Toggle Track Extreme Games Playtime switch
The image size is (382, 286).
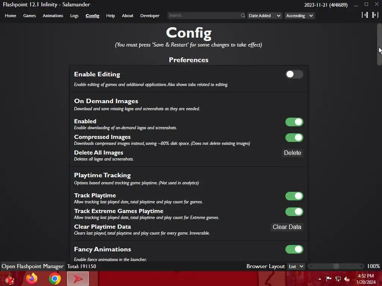coord(294,212)
